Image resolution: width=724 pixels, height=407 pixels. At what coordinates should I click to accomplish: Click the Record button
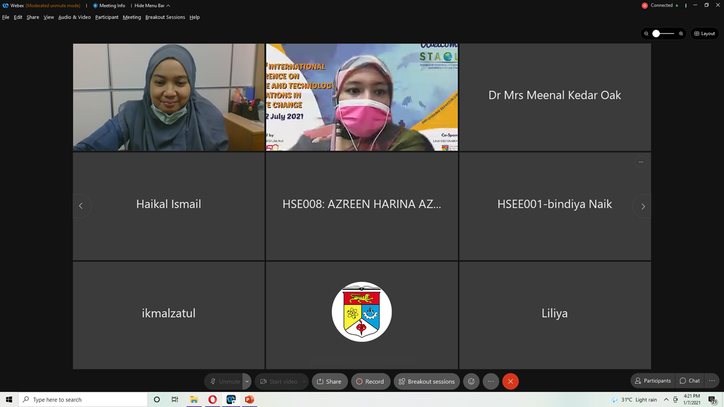coord(370,382)
